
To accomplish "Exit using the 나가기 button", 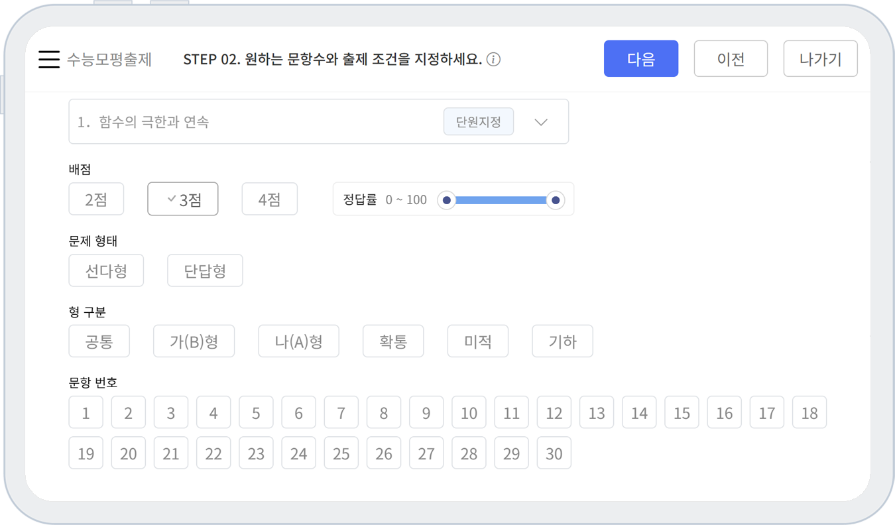I will click(820, 59).
